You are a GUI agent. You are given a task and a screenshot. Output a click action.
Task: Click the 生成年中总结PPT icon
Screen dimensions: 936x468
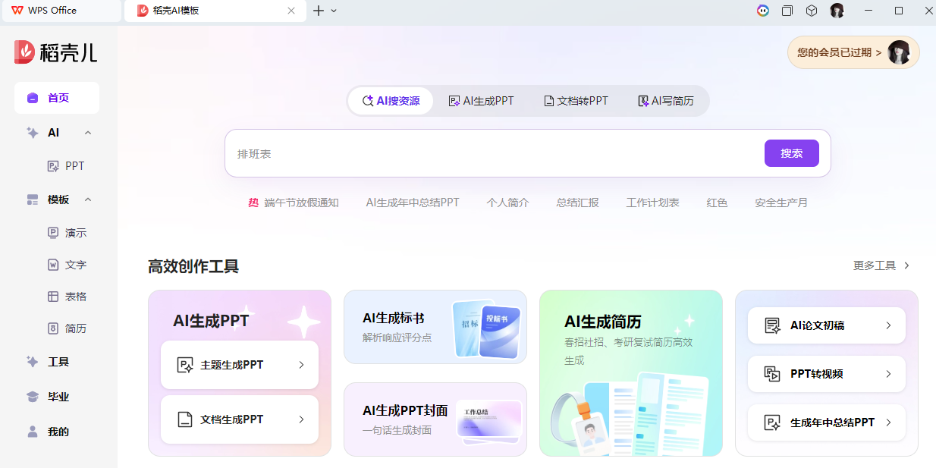[772, 422]
